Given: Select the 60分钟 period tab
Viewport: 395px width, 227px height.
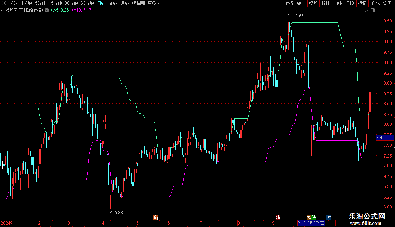Looking at the screenshot, I should click(x=87, y=3).
